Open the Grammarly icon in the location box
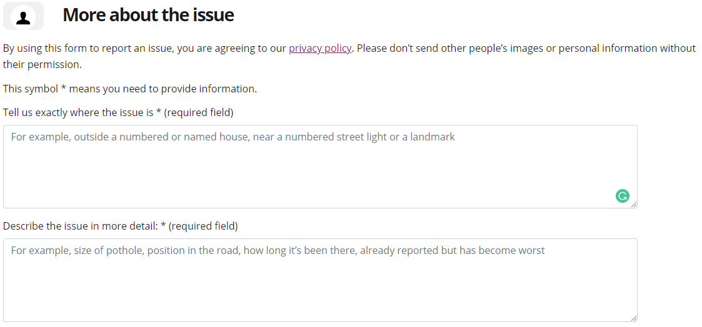 click(x=623, y=196)
